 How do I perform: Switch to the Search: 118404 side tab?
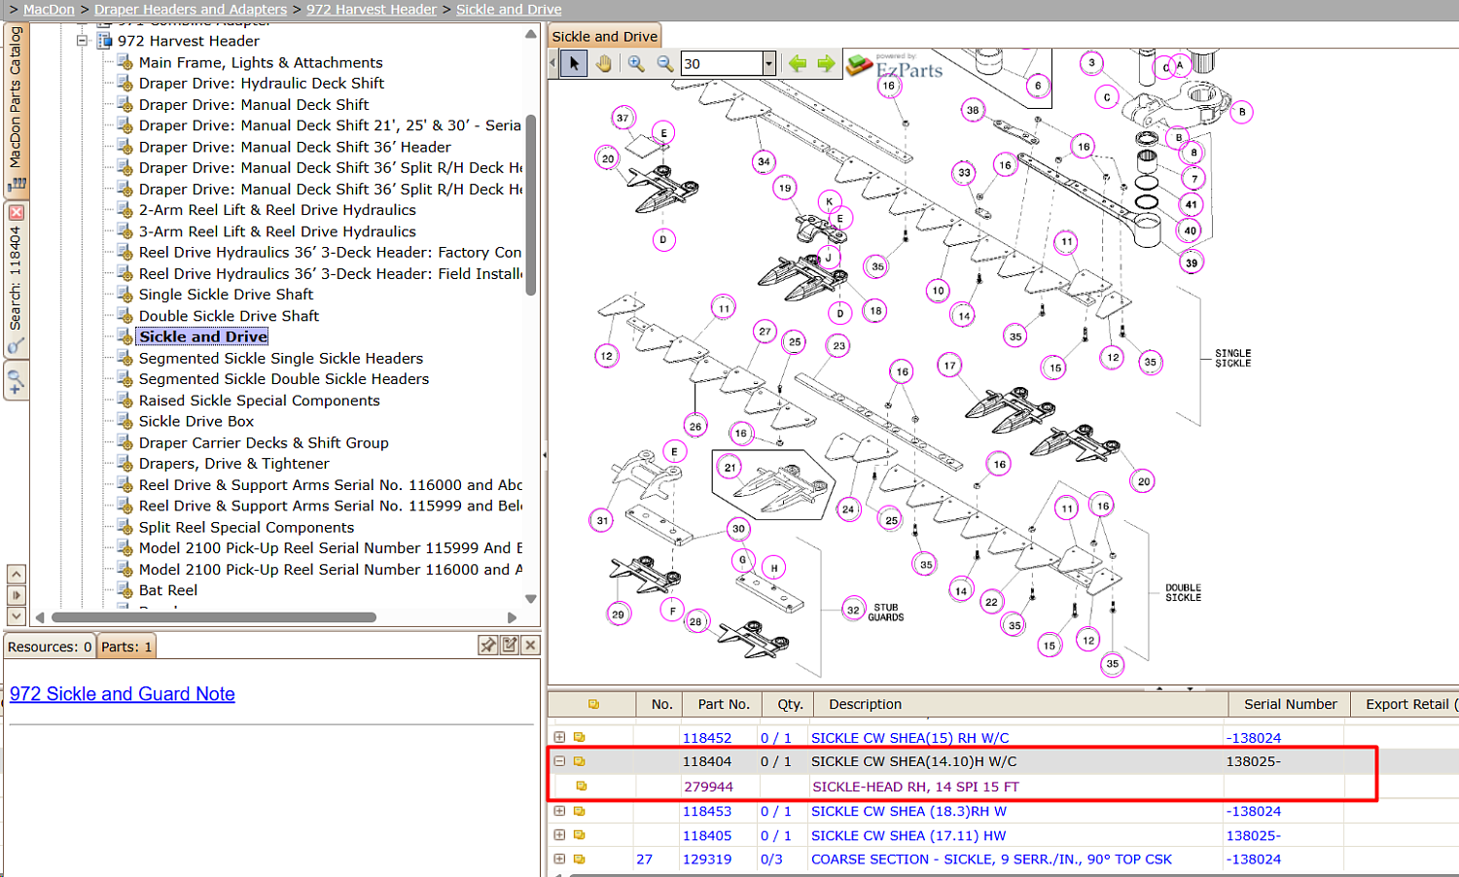tap(16, 280)
